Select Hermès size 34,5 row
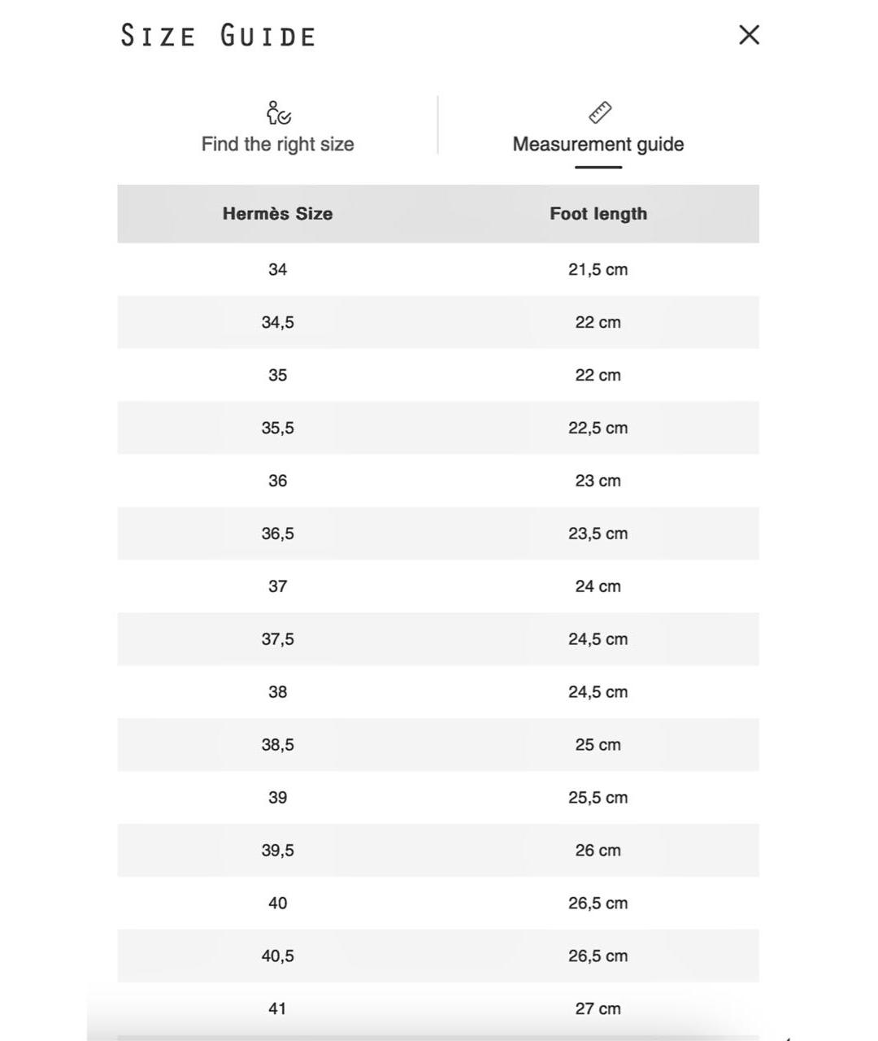Viewport: 878px width, 1041px height. pyautogui.click(x=277, y=322)
